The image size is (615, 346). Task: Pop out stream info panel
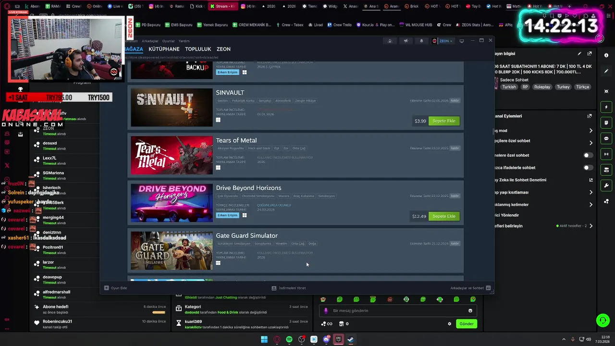(x=590, y=54)
